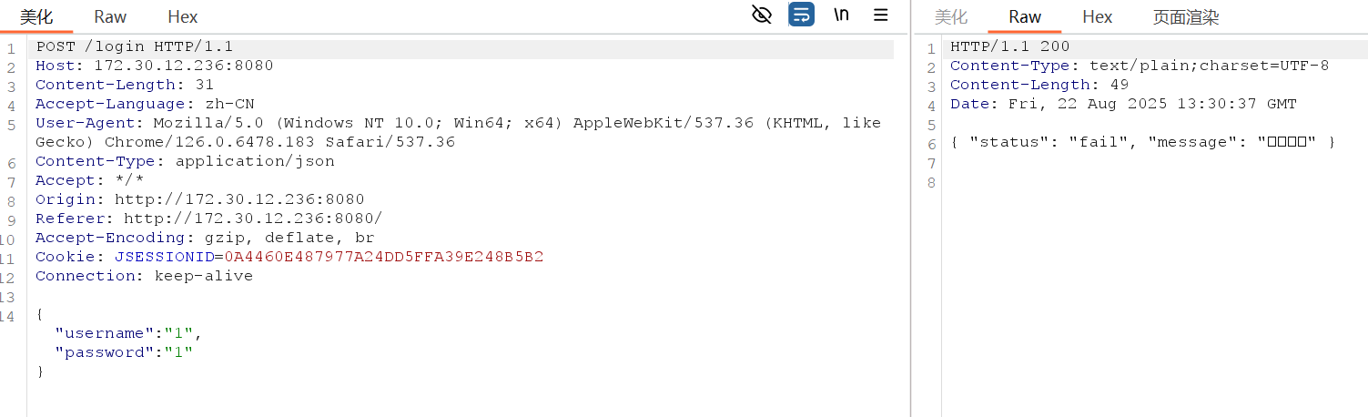1368x417 pixels.
Task: Toggle the highlighted word-wrap icon
Action: (x=801, y=15)
